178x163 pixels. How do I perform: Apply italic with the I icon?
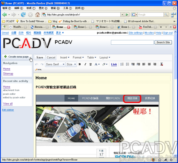tap(85, 64)
